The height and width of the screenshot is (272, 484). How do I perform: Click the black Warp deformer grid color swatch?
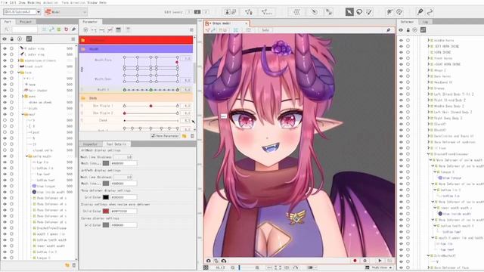[x=106, y=197]
